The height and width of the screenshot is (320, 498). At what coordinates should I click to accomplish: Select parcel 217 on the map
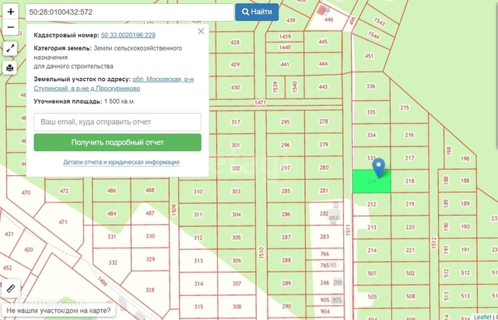(x=410, y=158)
